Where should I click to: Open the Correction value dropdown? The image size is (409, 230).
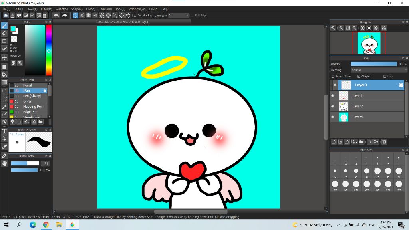coord(178,16)
